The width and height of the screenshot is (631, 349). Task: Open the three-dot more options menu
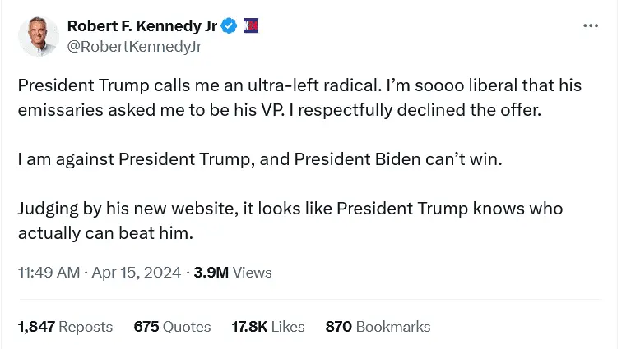pos(591,26)
